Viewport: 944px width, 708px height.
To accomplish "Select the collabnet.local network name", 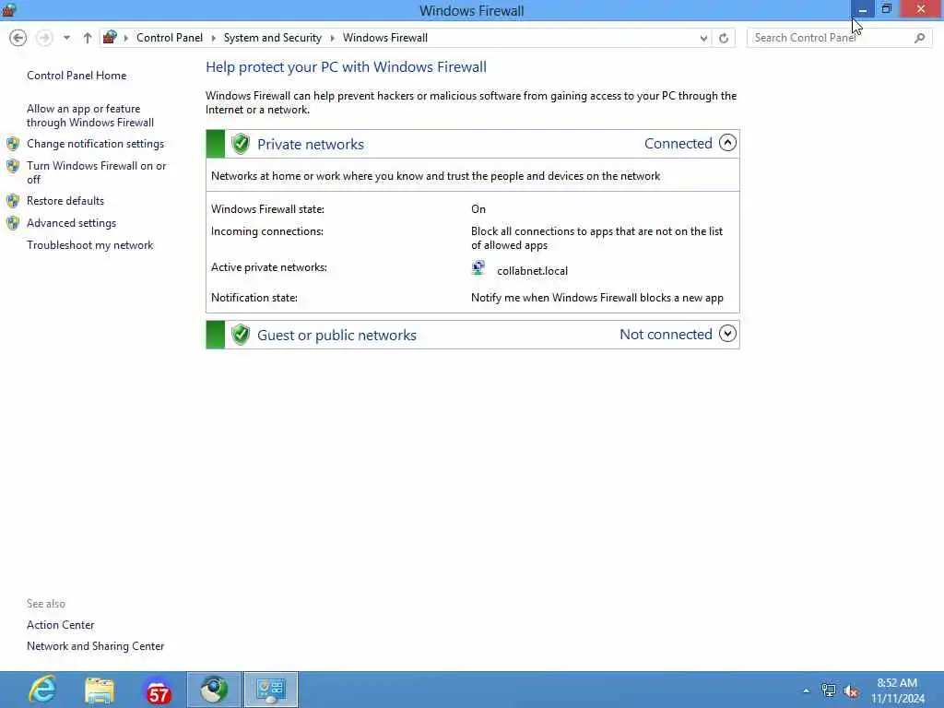I will click(x=532, y=271).
